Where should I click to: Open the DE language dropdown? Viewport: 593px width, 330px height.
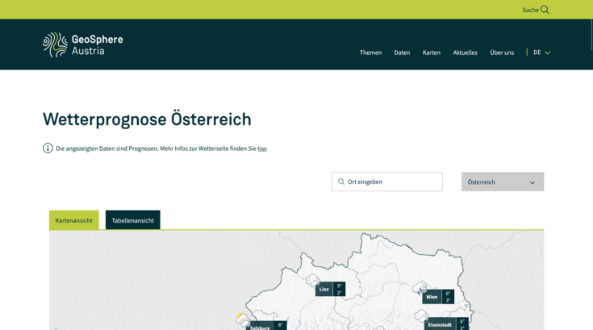[541, 52]
